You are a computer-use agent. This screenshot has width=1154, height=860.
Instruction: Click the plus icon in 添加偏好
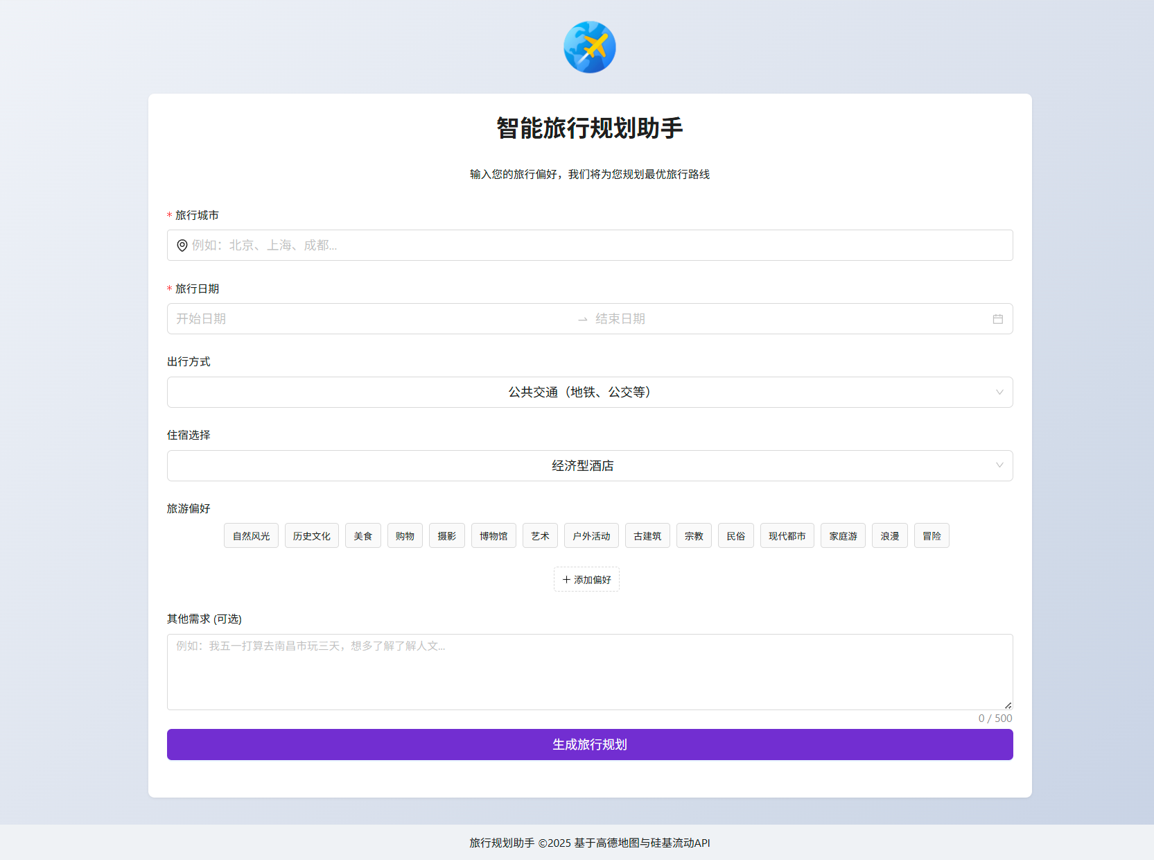pyautogui.click(x=566, y=580)
